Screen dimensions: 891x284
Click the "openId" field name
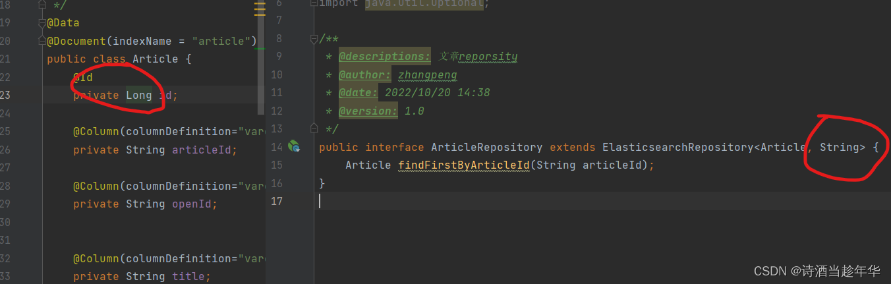click(192, 204)
